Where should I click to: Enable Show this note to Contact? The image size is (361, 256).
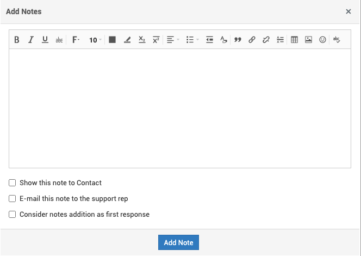13,183
